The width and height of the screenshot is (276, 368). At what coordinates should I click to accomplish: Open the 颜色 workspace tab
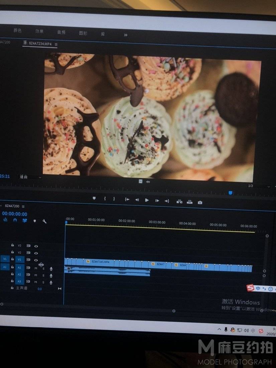click(17, 30)
